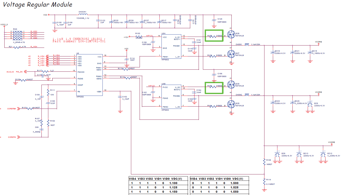Click the COREFB off-page connector arrow
The width and height of the screenshot is (341, 195).
pyautogui.click(x=19, y=137)
